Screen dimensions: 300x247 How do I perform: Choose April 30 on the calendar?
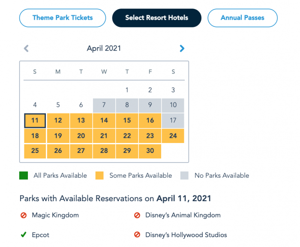(x=150, y=151)
